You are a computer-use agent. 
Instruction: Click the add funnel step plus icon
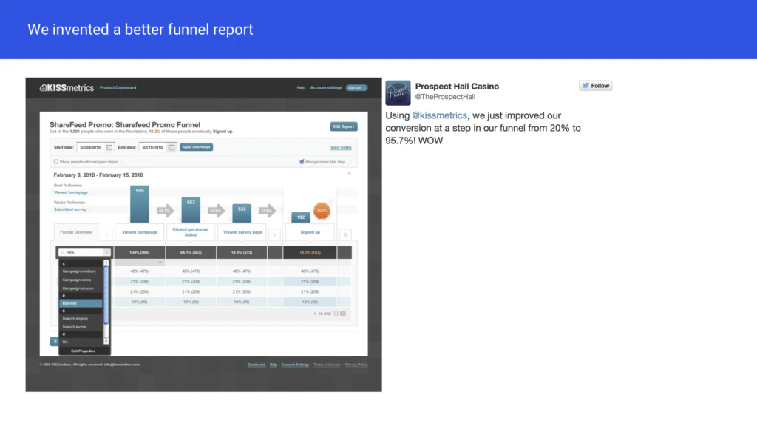coord(345,234)
